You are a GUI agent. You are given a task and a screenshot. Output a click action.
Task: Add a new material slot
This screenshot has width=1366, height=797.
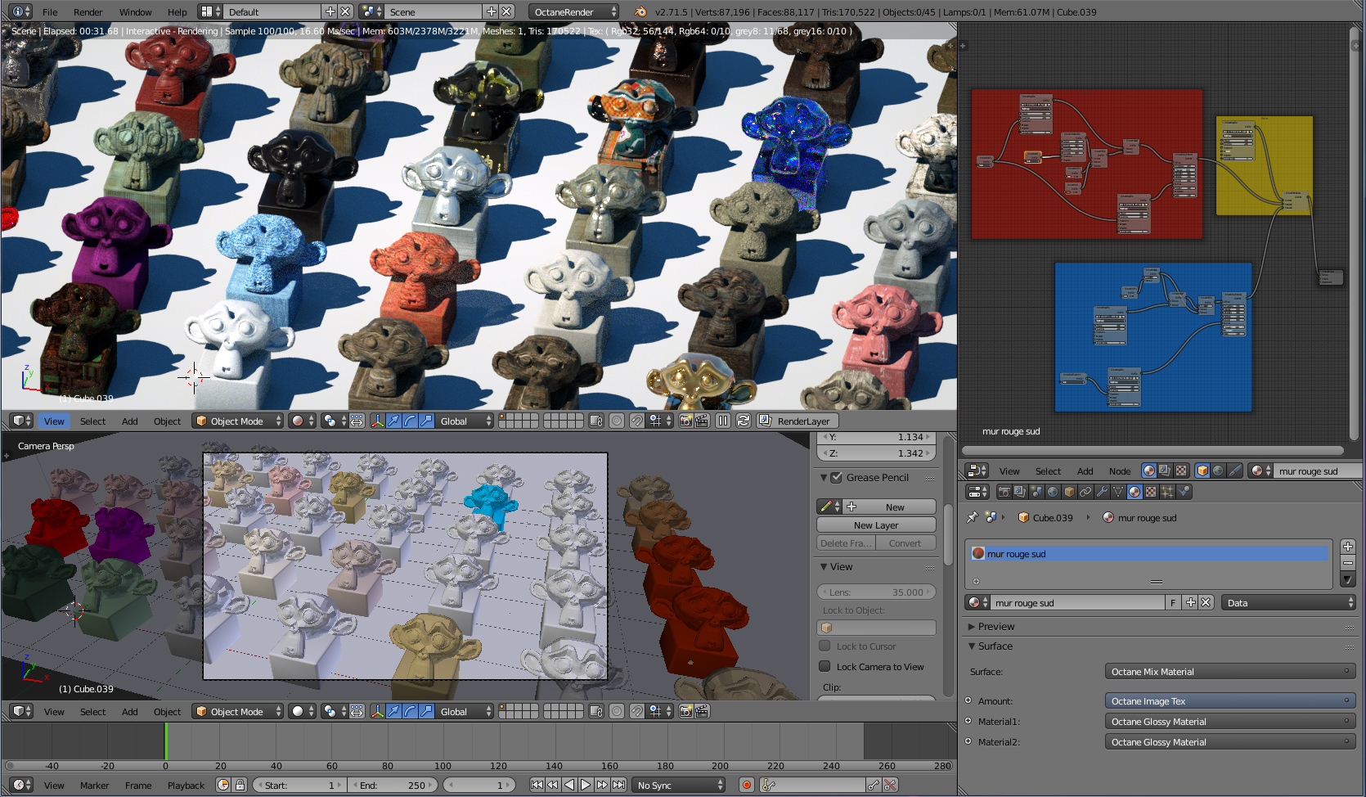click(x=1348, y=547)
